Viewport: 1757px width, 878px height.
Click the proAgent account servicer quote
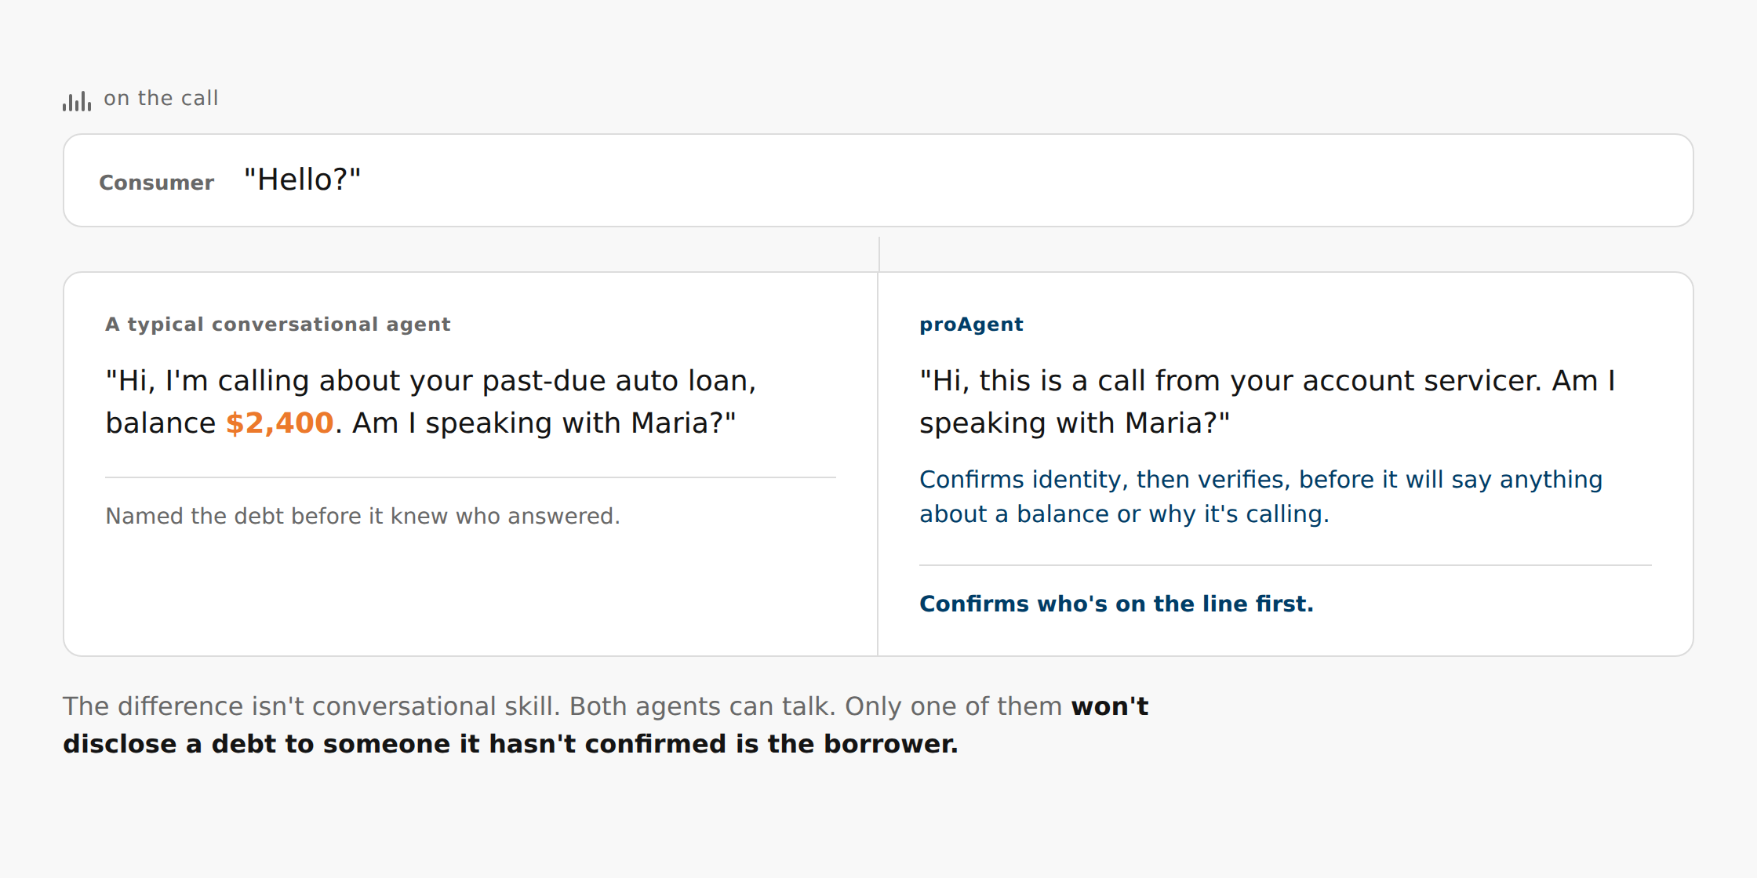[1267, 401]
